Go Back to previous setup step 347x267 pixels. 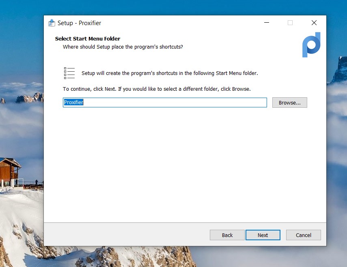pyautogui.click(x=227, y=235)
